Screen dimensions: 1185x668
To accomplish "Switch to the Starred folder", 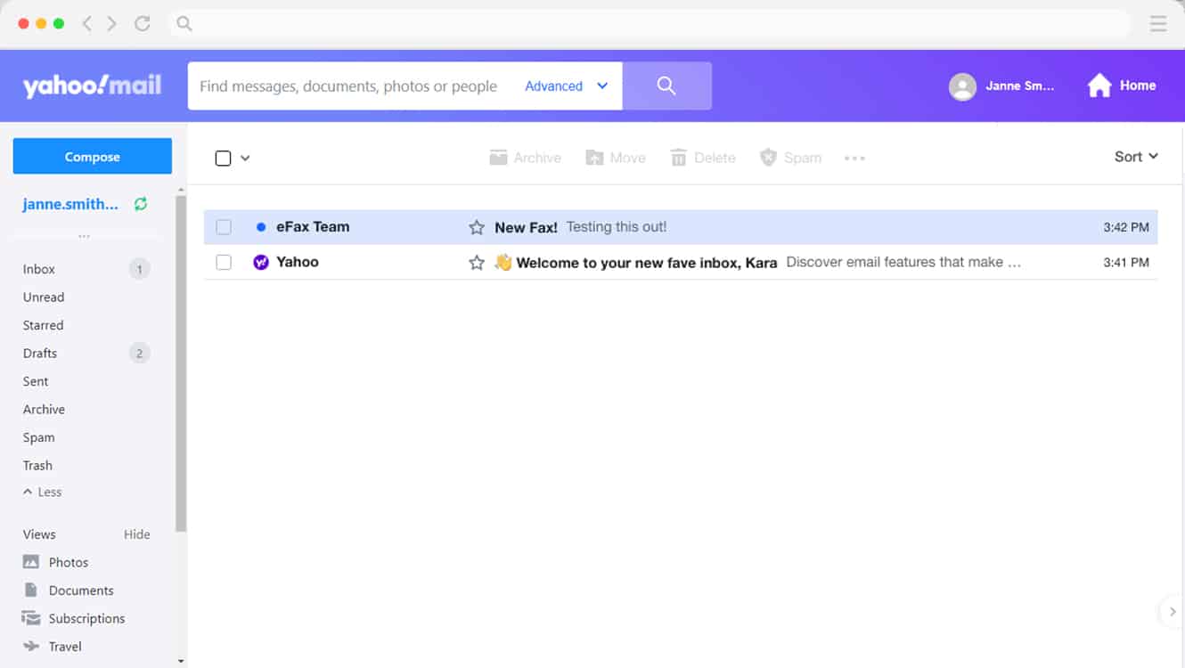I will pyautogui.click(x=43, y=325).
